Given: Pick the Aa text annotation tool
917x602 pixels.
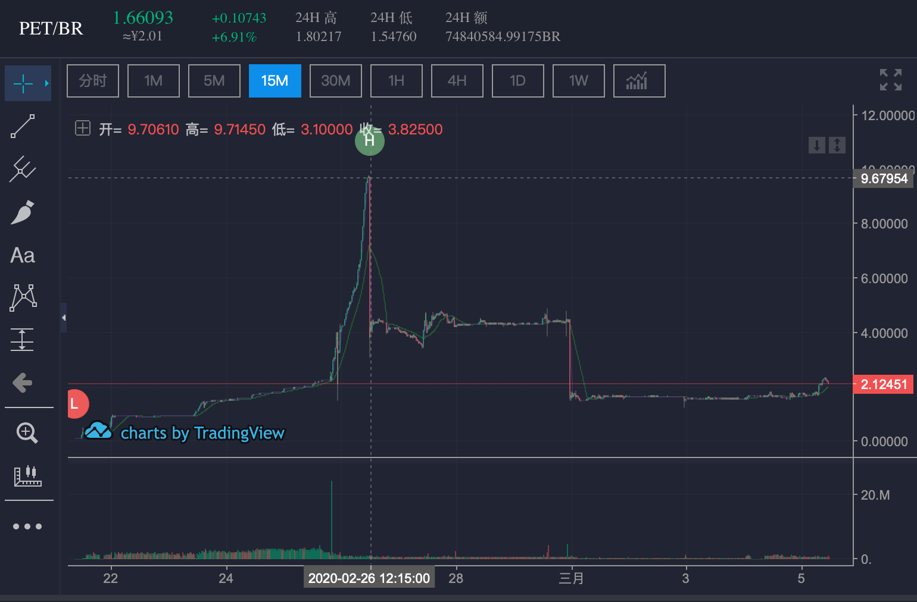Looking at the screenshot, I should click(x=23, y=256).
